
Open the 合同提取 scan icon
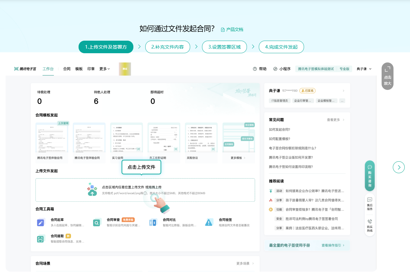[x=41, y=239]
